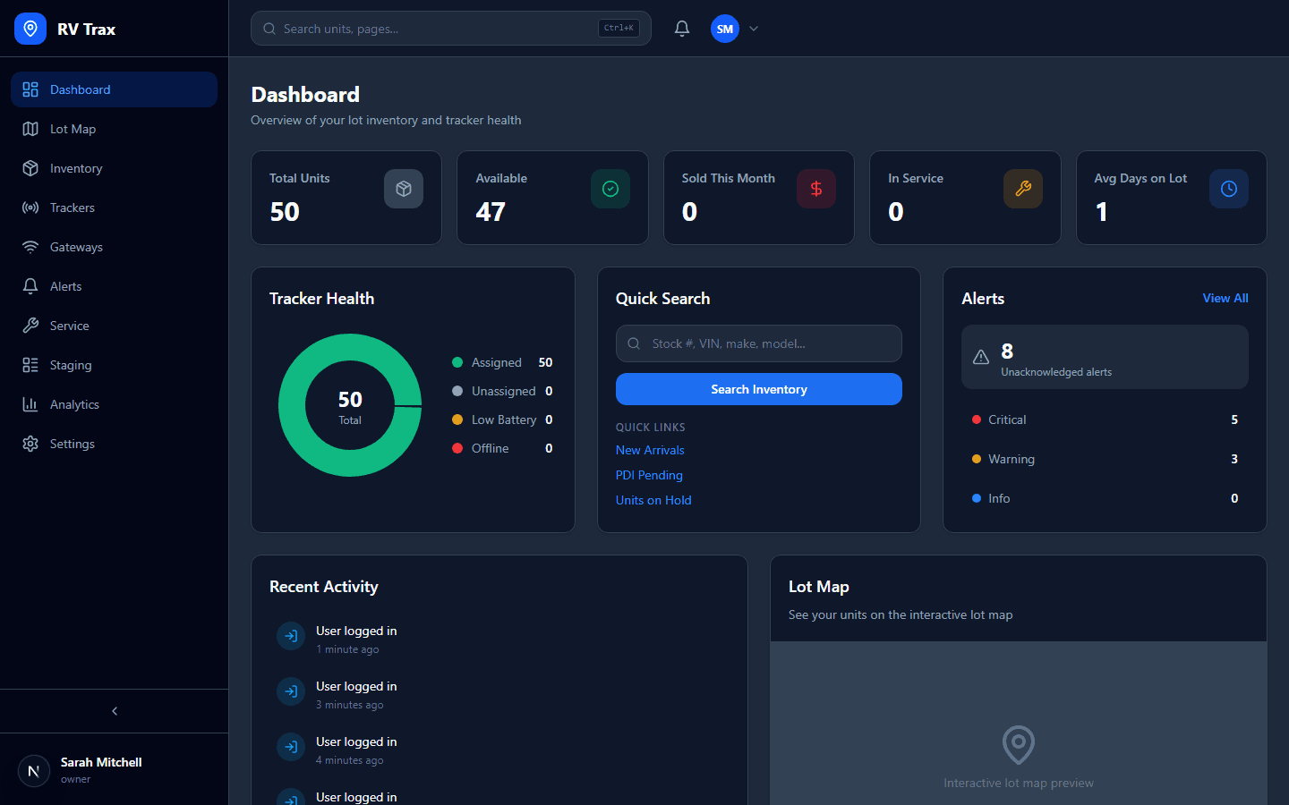
Task: Open the Lot Map sidebar icon
Action: pos(30,129)
